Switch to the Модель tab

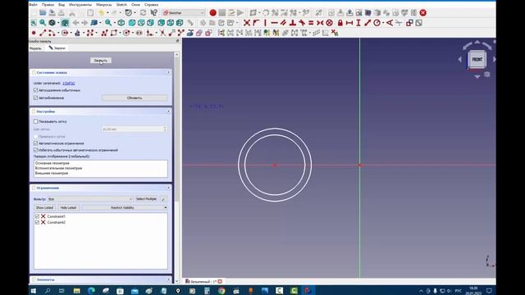click(35, 48)
